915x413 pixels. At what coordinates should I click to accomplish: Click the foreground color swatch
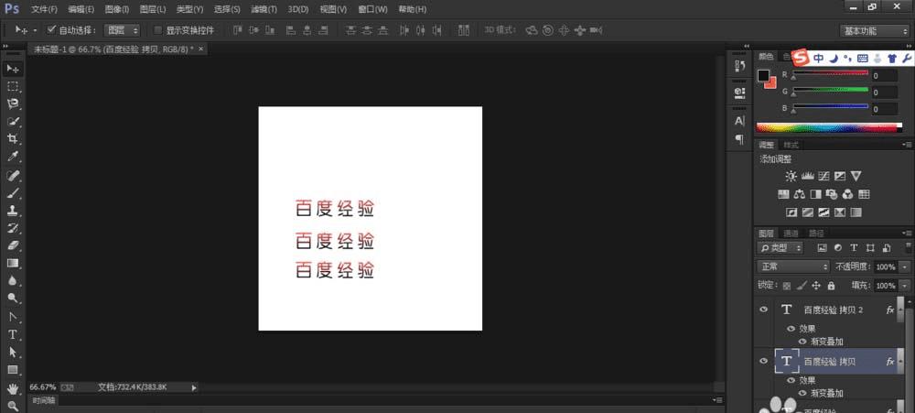[x=763, y=75]
